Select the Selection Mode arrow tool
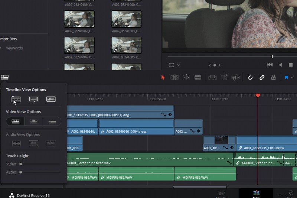This screenshot has width=297, height=198. coord(163,77)
